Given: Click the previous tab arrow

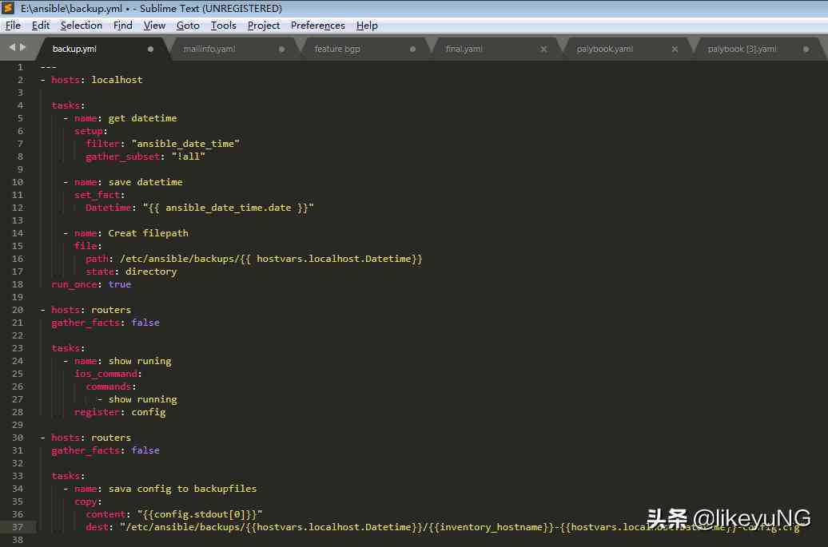Looking at the screenshot, I should 12,47.
